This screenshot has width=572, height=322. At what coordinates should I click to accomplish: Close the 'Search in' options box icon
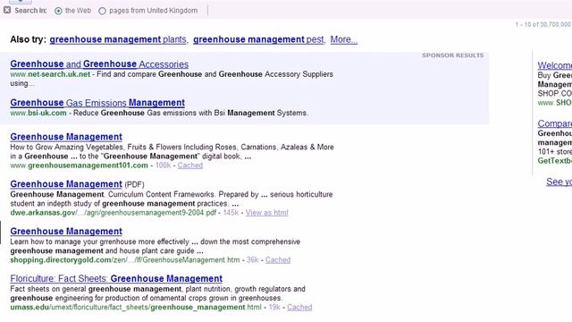pos(7,10)
